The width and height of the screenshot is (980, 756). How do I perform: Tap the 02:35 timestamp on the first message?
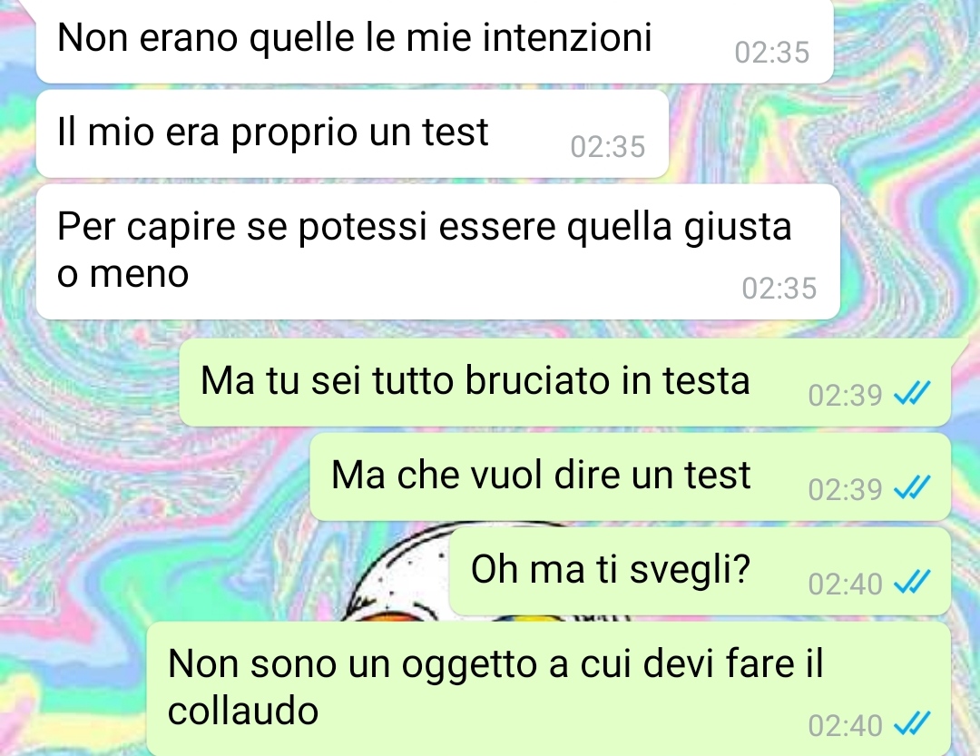point(772,53)
